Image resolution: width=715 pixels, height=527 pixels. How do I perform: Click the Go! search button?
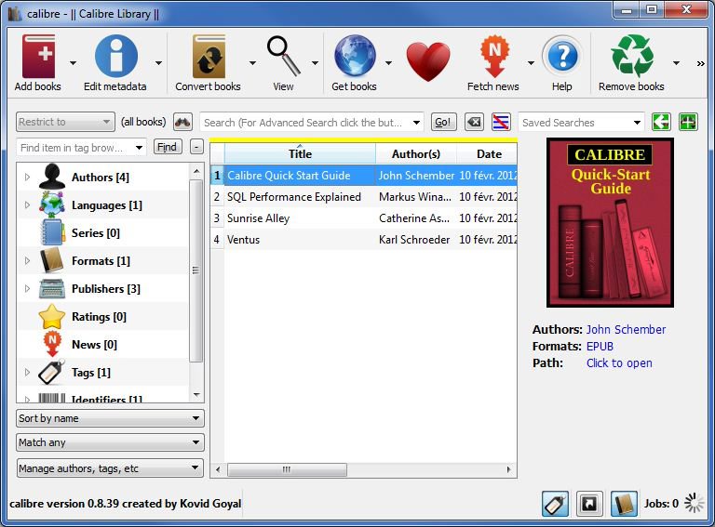[443, 122]
